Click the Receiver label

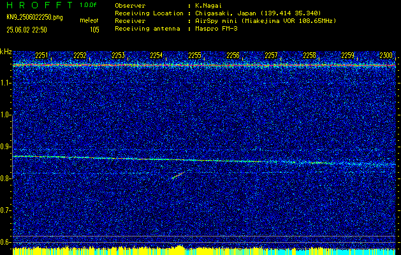point(130,21)
